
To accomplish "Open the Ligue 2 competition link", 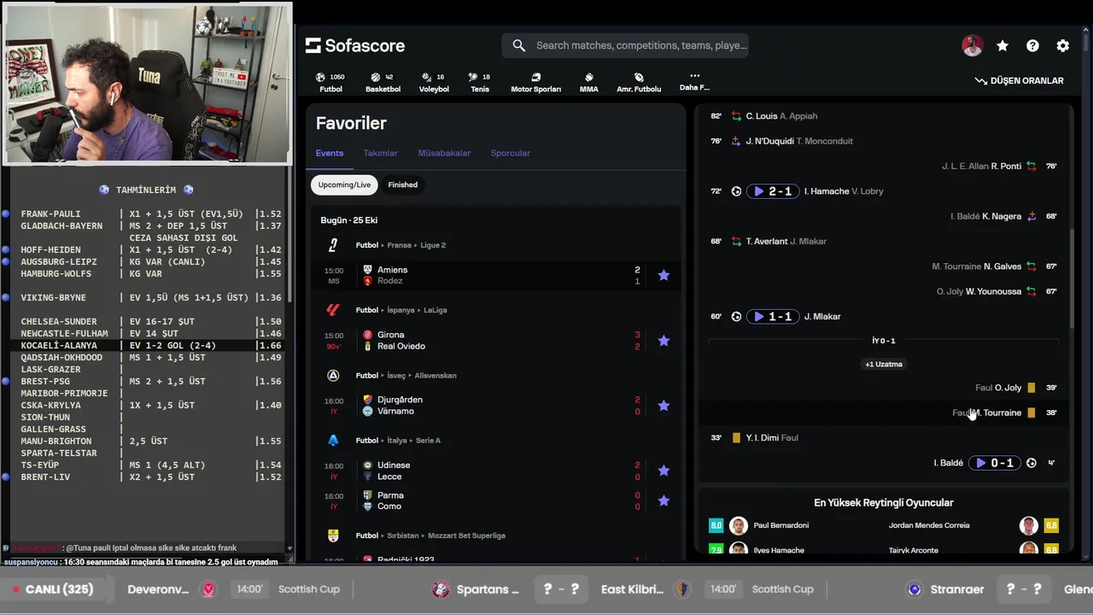I will click(433, 245).
